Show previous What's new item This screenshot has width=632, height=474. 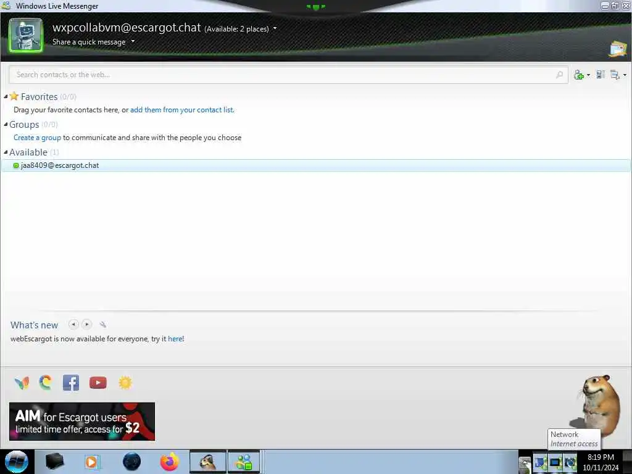tap(73, 325)
